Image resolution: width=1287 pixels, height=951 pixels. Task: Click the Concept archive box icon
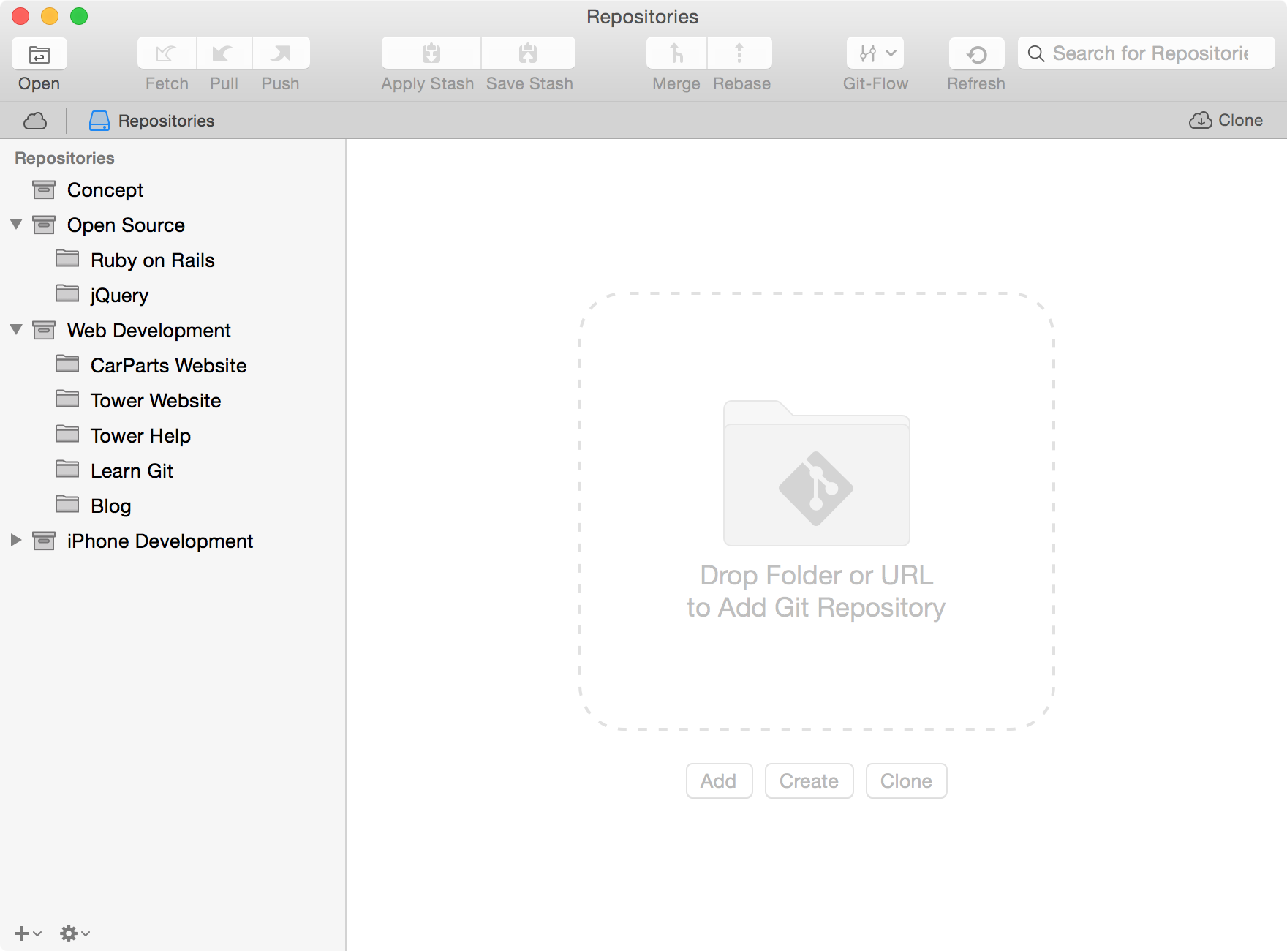[44, 189]
